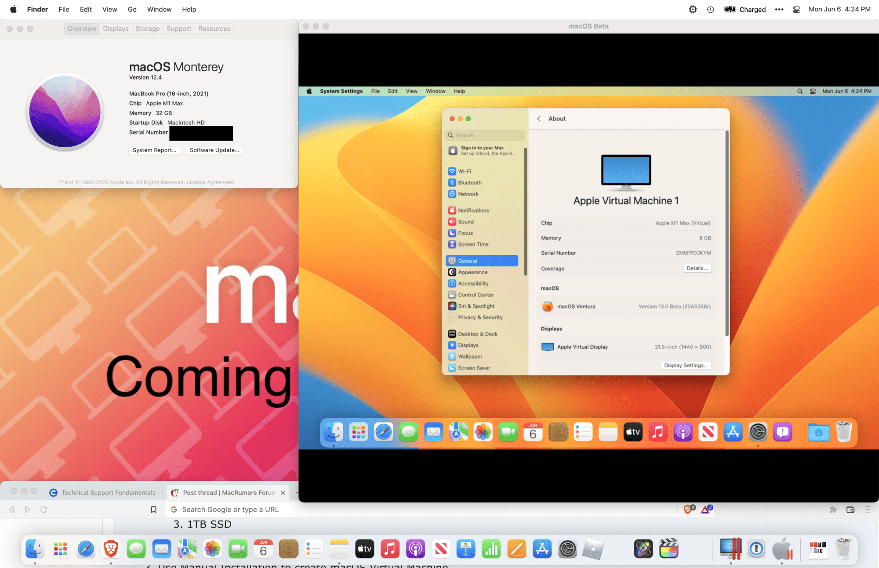The width and height of the screenshot is (879, 568).
Task: Click Display Settings under Apple Virtual Display
Action: coord(686,365)
